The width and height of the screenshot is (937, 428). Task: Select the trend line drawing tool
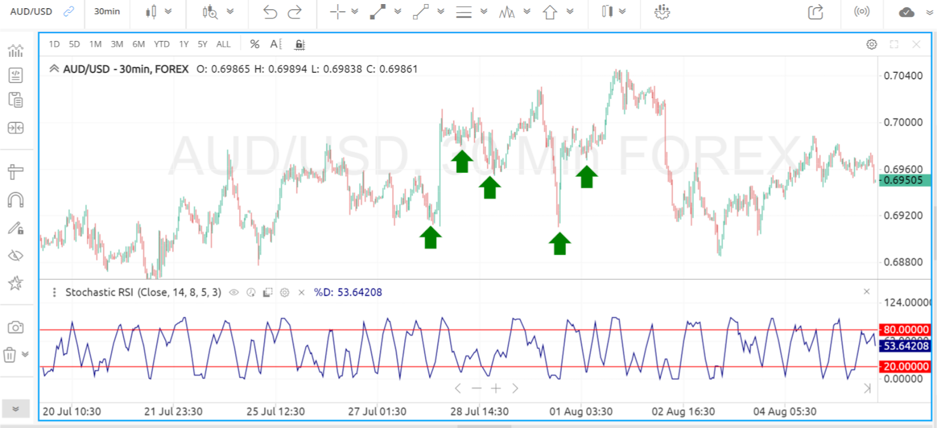[x=378, y=12]
